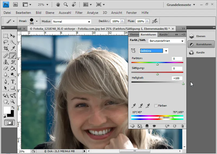Image resolution: width=217 pixels, height=154 pixels.
Task: Click the Sättigung saturation slider handle
Action: pyautogui.click(x=157, y=74)
